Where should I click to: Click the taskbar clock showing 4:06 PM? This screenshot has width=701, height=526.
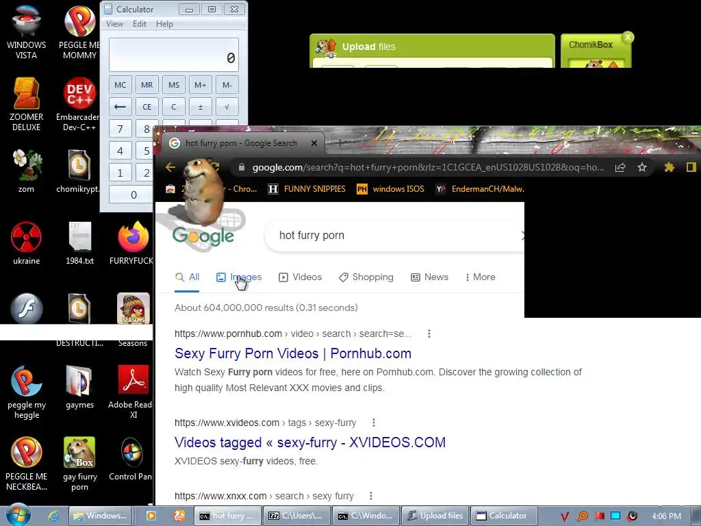tap(666, 516)
